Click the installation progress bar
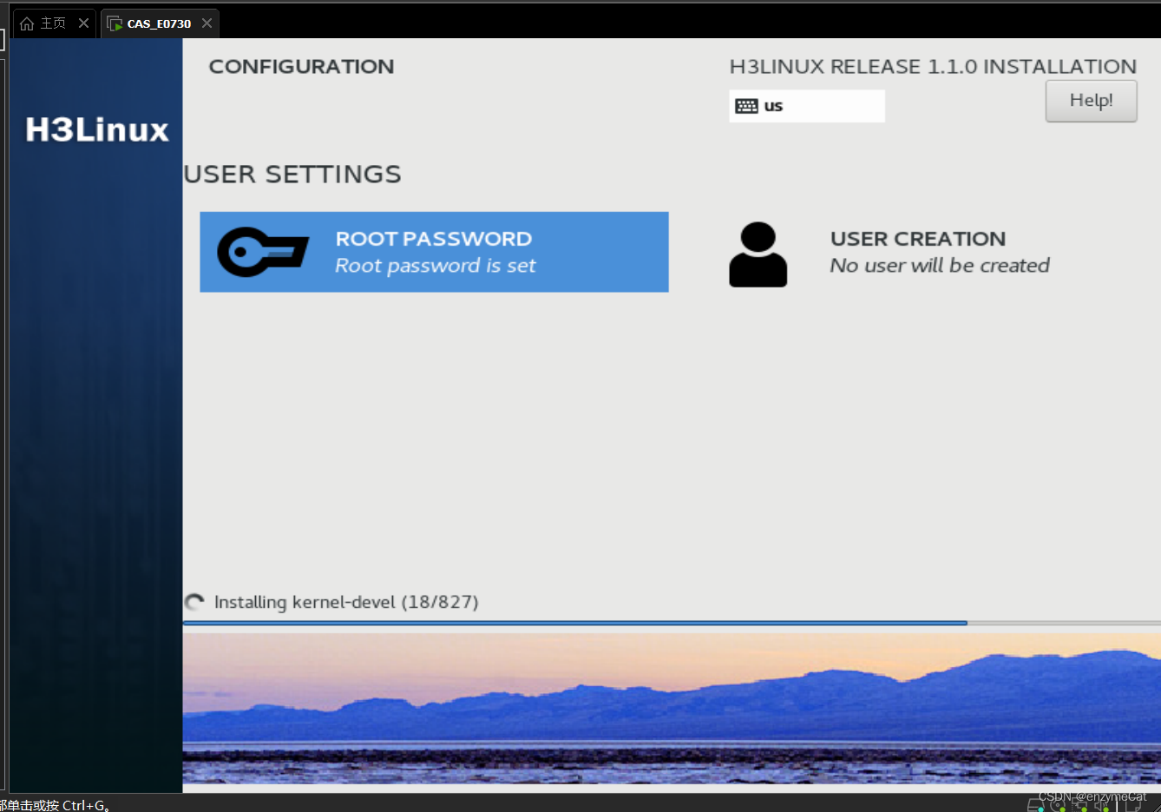This screenshot has width=1161, height=812. click(672, 623)
